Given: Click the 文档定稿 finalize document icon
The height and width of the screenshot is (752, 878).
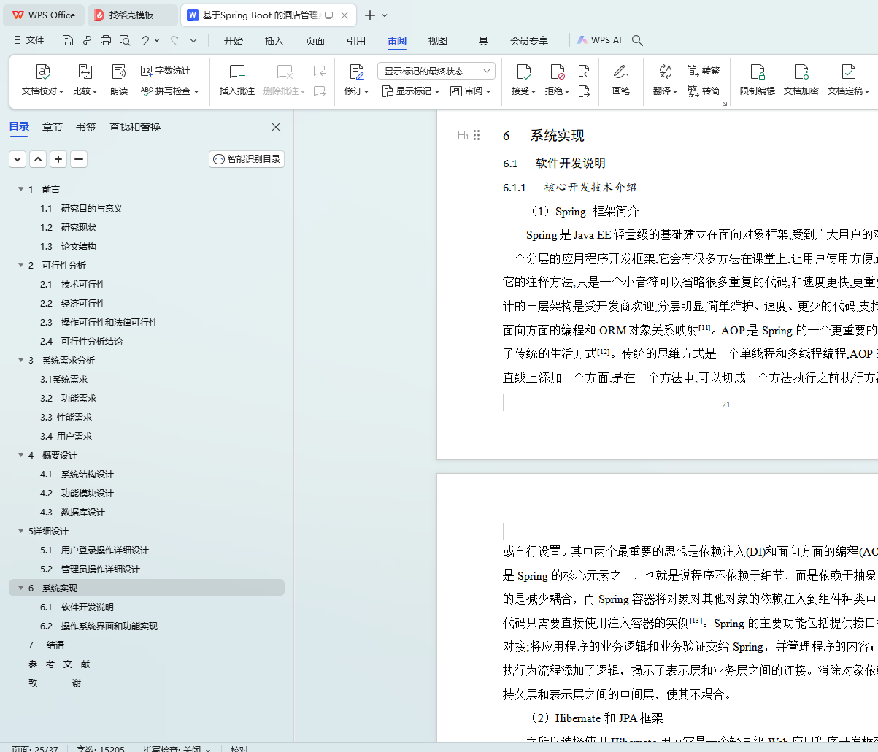Looking at the screenshot, I should [x=848, y=72].
